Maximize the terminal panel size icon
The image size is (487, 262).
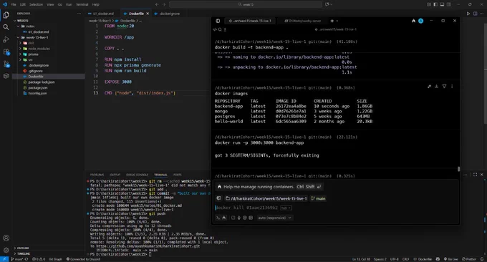tap(476, 175)
